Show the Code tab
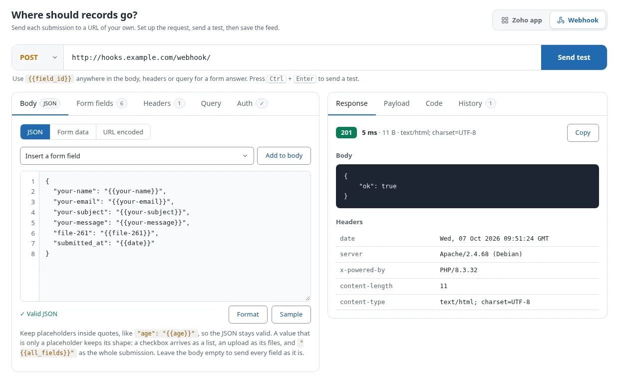 pyautogui.click(x=434, y=103)
